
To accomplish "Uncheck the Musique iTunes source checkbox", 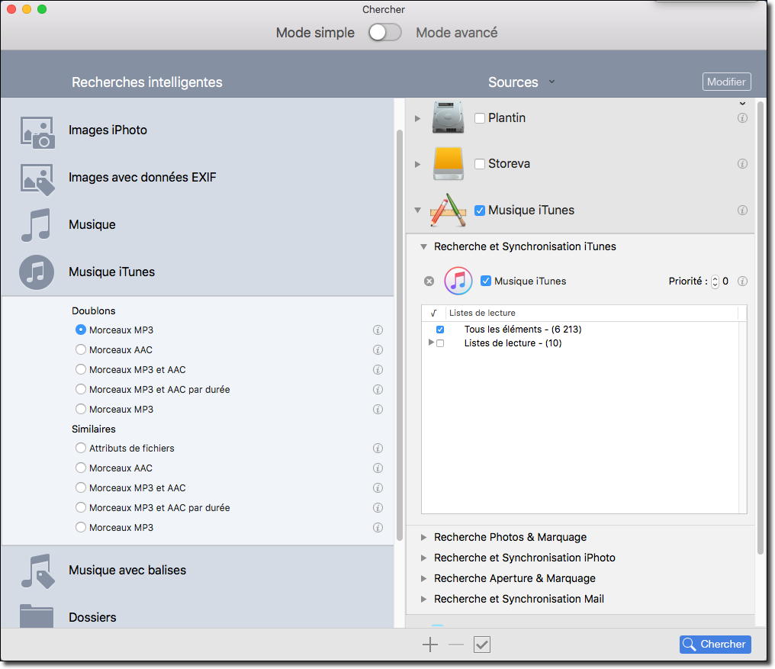I will pos(480,211).
